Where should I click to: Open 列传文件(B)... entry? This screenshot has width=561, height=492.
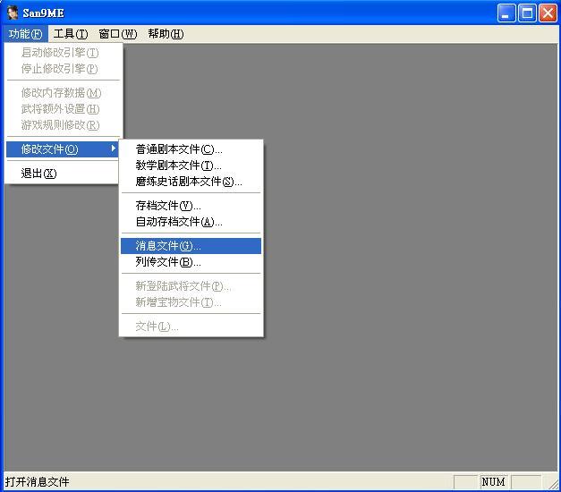[x=191, y=262]
